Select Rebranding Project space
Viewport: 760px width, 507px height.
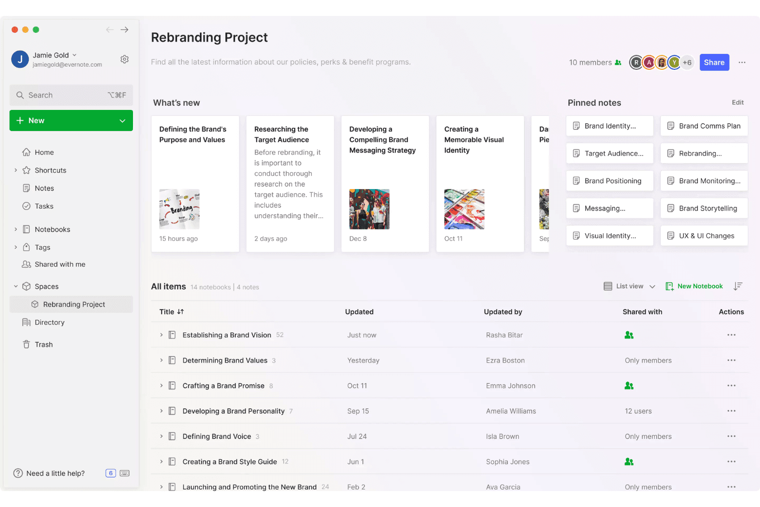point(71,305)
